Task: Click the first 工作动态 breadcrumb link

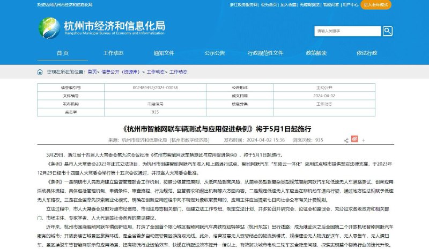Action: 156,72
